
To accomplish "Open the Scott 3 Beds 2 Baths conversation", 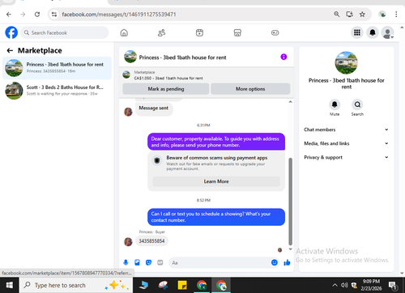I will pyautogui.click(x=57, y=91).
